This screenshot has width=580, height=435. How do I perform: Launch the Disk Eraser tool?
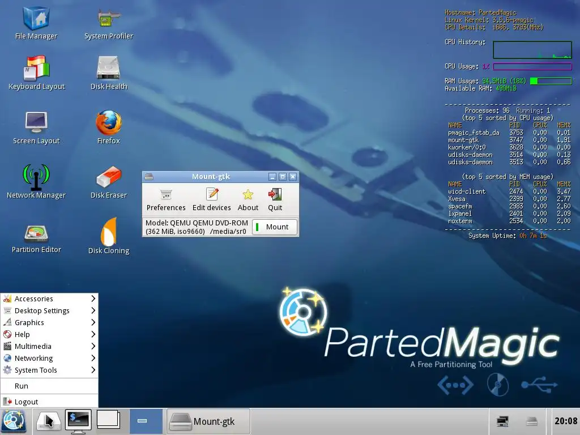tap(108, 182)
